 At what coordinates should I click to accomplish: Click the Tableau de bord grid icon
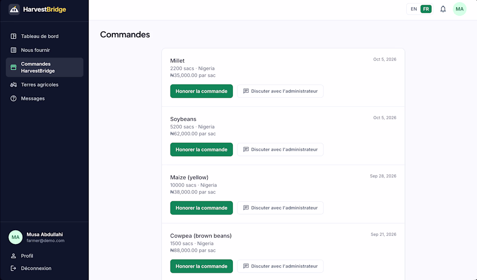click(x=13, y=36)
